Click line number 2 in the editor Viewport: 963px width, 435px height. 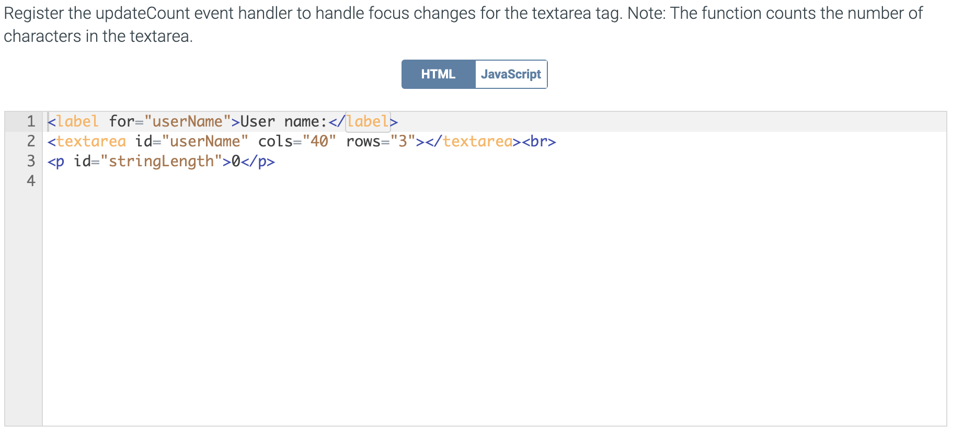(x=30, y=141)
